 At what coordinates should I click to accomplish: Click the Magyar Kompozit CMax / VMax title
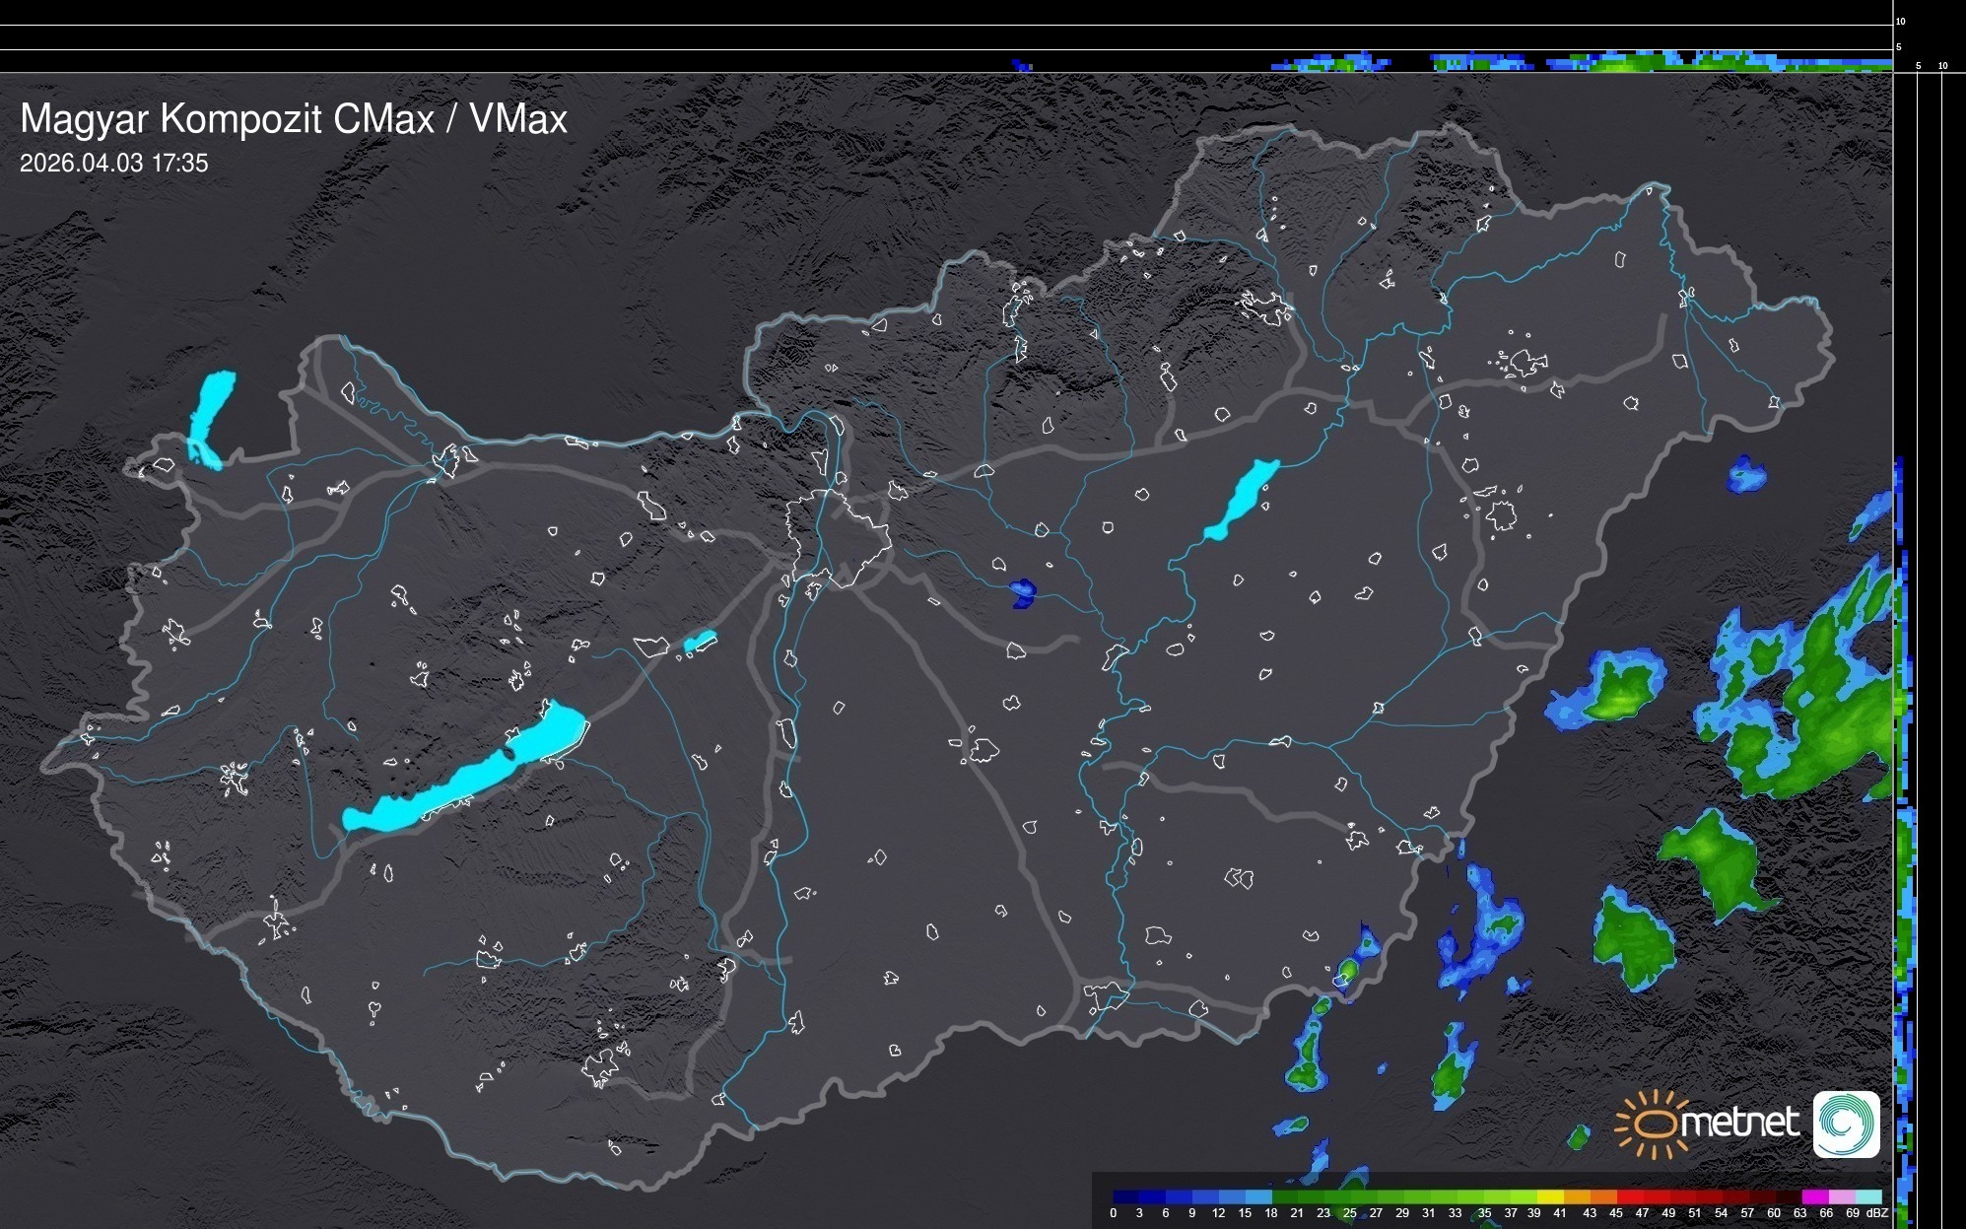(x=294, y=119)
